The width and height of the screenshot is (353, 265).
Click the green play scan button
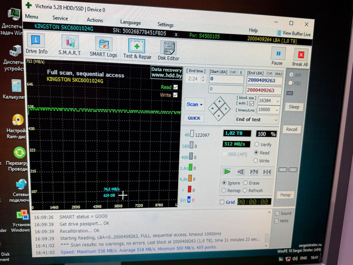coord(227,172)
